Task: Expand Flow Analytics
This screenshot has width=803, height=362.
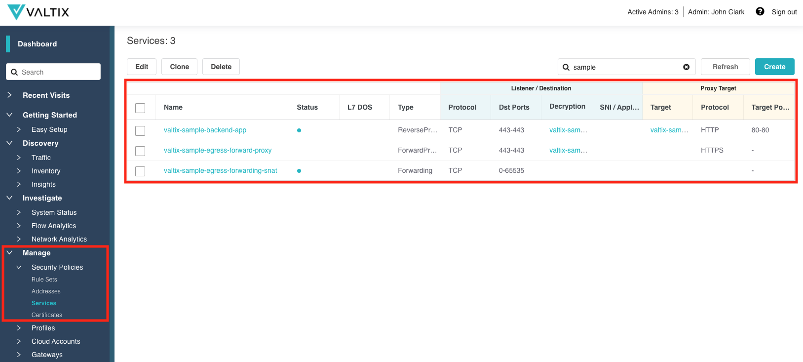Action: 19,226
